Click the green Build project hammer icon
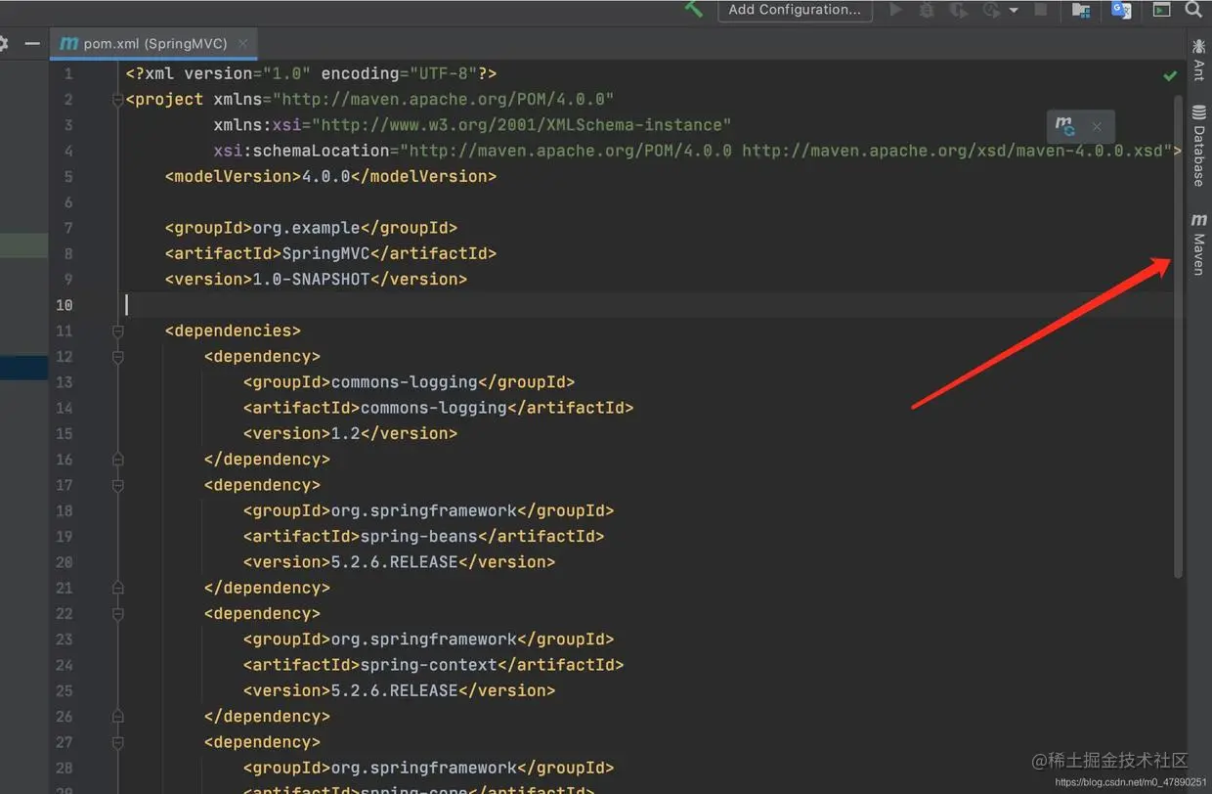 693,9
